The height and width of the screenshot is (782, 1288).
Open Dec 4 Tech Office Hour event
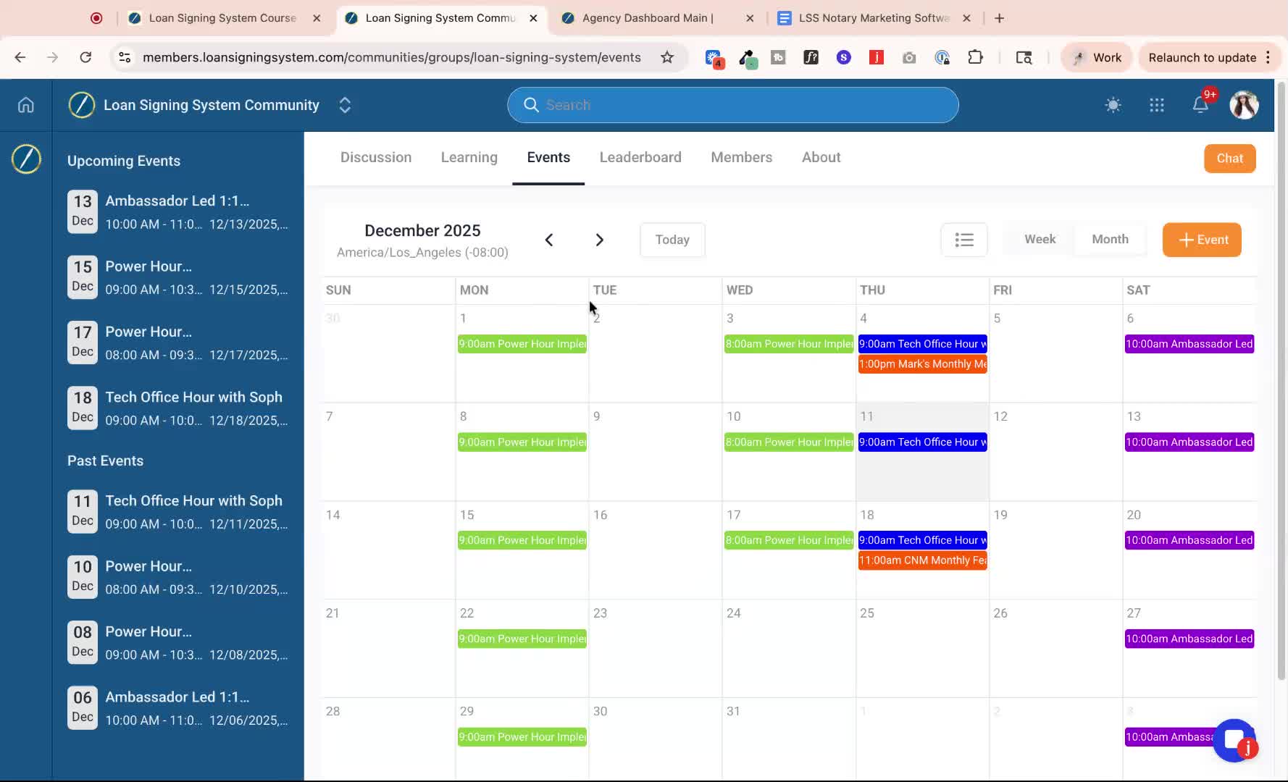[x=922, y=344]
